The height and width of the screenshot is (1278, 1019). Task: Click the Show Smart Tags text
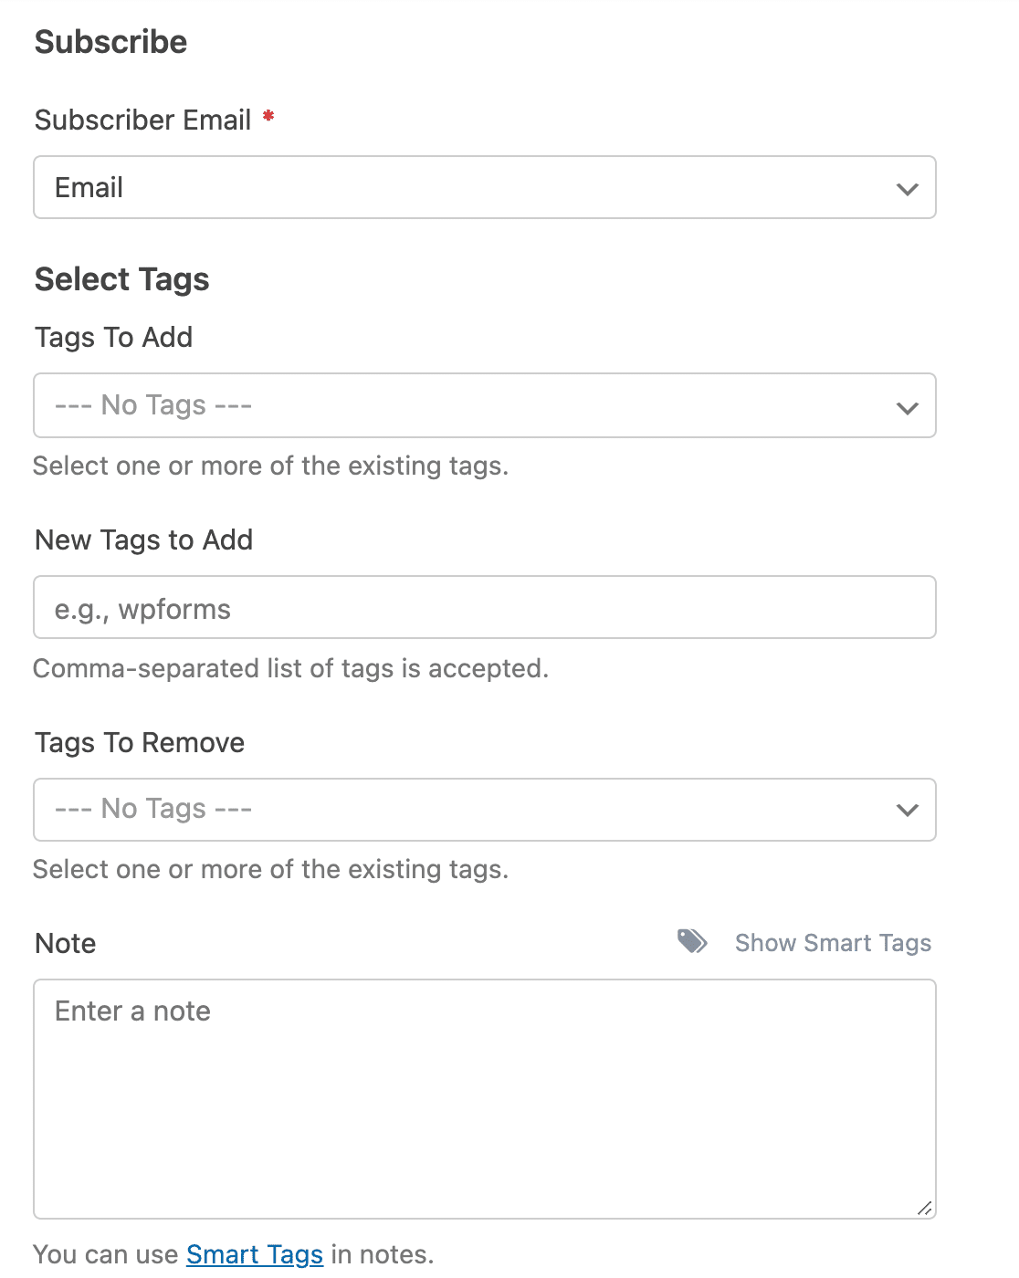click(x=833, y=943)
